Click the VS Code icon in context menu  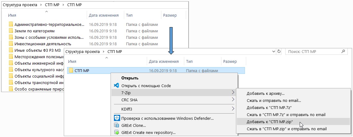(116, 86)
